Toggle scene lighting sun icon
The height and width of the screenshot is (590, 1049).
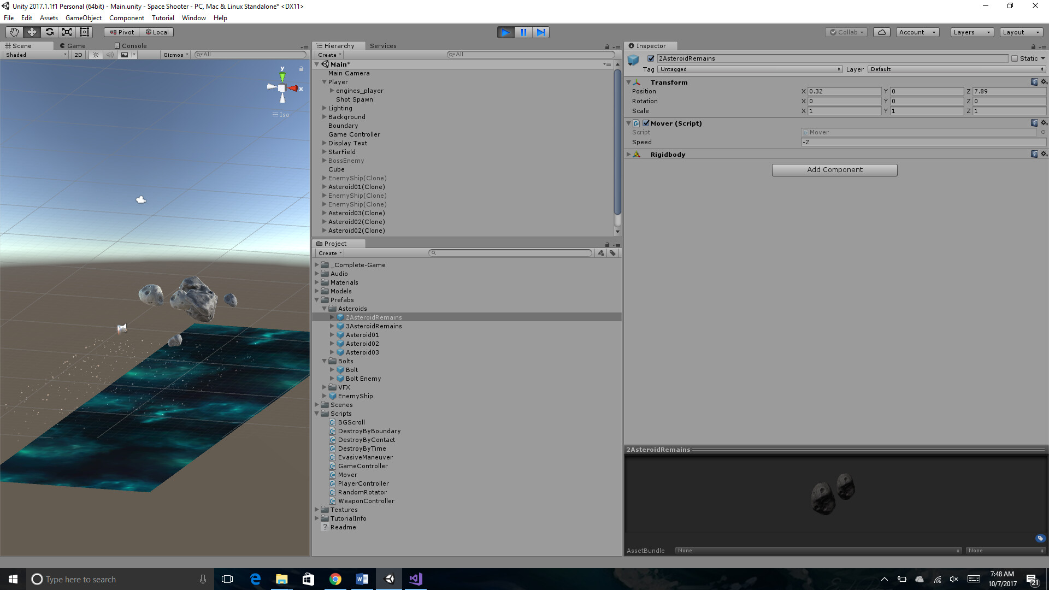coord(96,55)
